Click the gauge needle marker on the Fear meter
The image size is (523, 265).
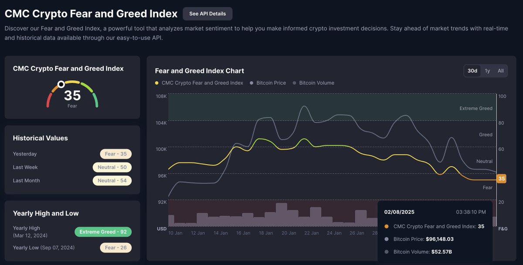(61, 84)
